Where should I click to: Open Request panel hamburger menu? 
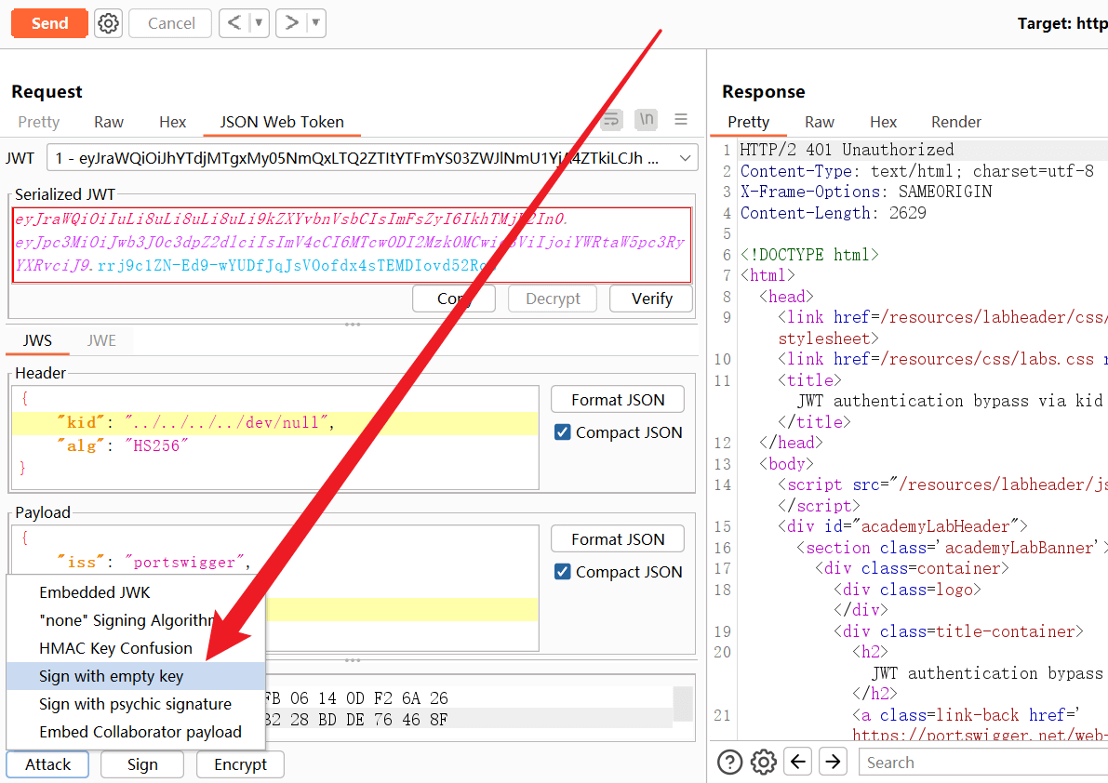point(681,120)
